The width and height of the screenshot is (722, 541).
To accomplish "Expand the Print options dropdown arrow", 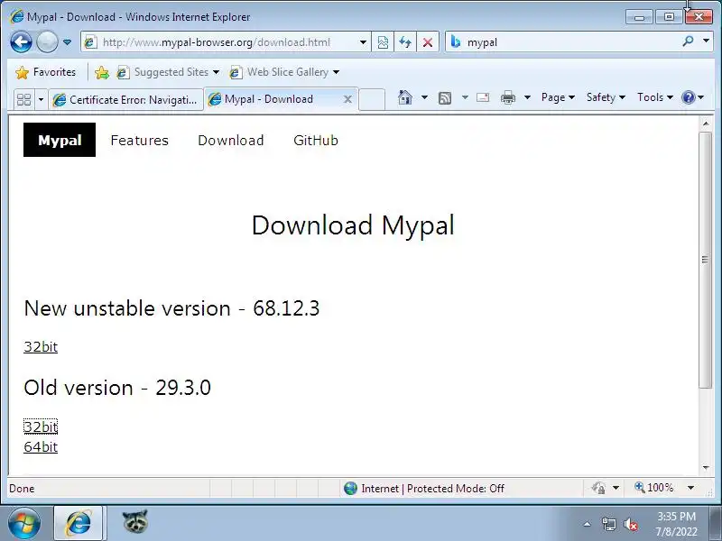I will (x=528, y=97).
